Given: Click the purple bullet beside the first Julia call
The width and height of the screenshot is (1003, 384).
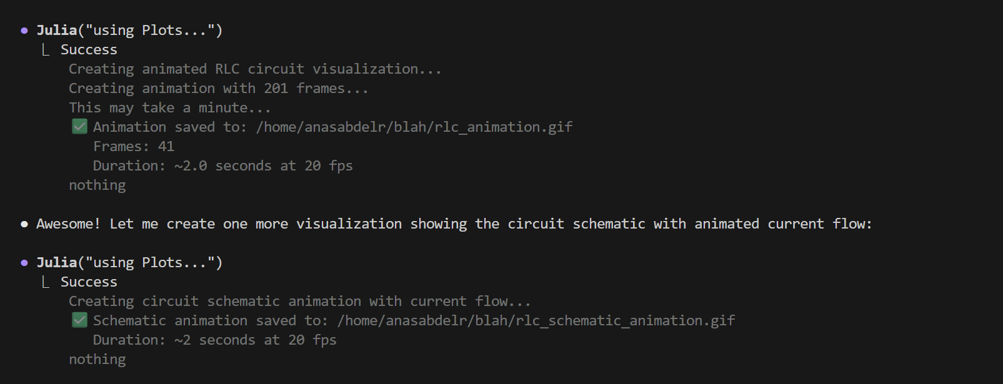Looking at the screenshot, I should [24, 30].
